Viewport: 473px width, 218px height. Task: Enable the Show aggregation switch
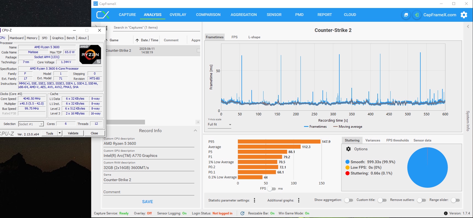(x=349, y=200)
